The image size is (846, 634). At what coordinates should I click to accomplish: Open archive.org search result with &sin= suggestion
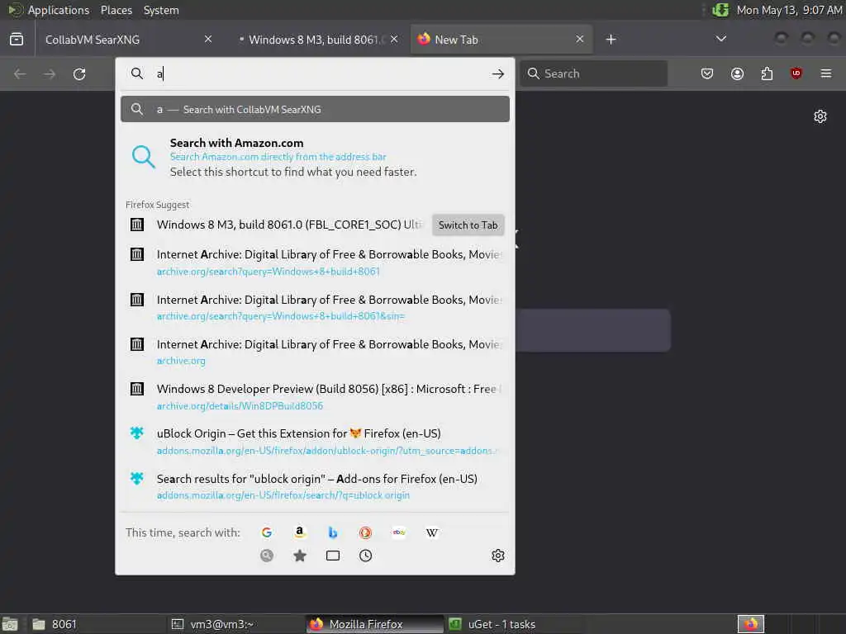tap(315, 307)
